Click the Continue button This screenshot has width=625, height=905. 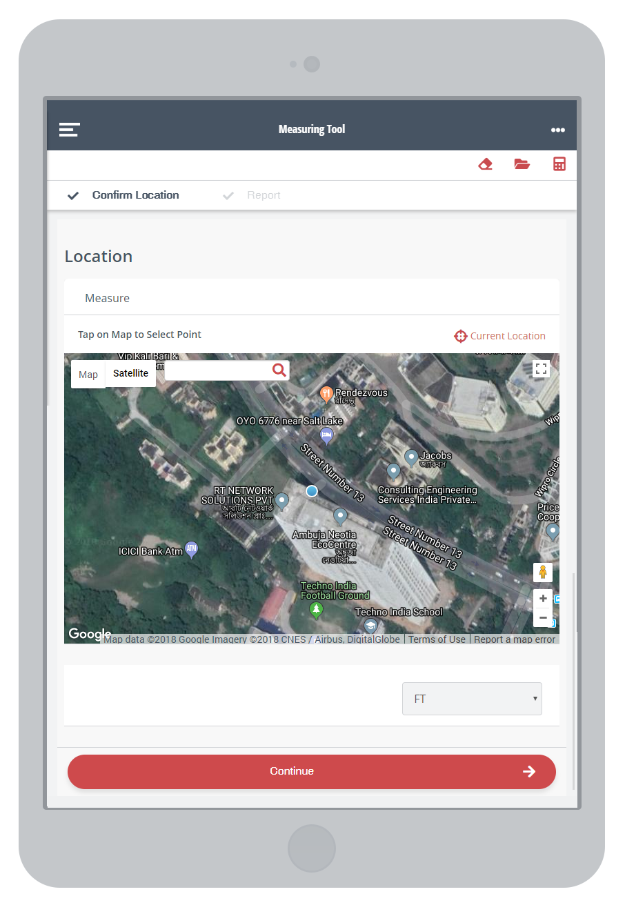(x=312, y=771)
